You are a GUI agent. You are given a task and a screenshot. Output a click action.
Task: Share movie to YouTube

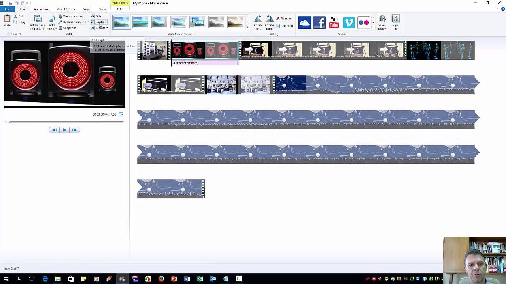click(334, 22)
